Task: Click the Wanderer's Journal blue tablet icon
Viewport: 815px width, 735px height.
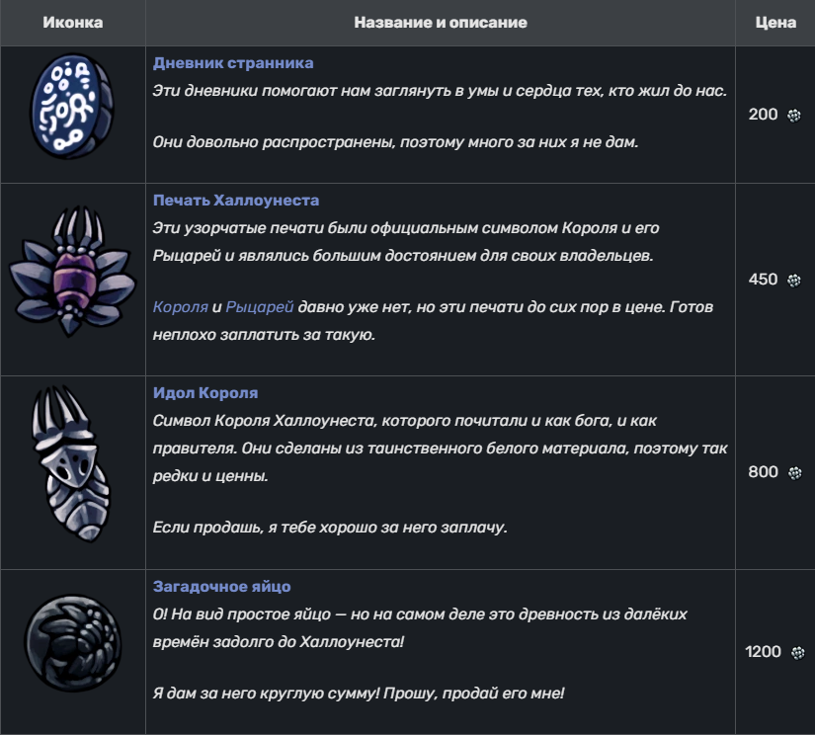Action: click(72, 106)
